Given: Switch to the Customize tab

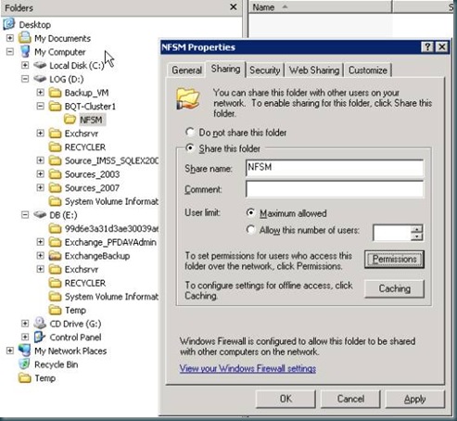Looking at the screenshot, I should point(368,70).
